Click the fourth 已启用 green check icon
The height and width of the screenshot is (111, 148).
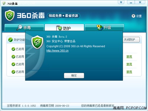[x=13, y=72]
